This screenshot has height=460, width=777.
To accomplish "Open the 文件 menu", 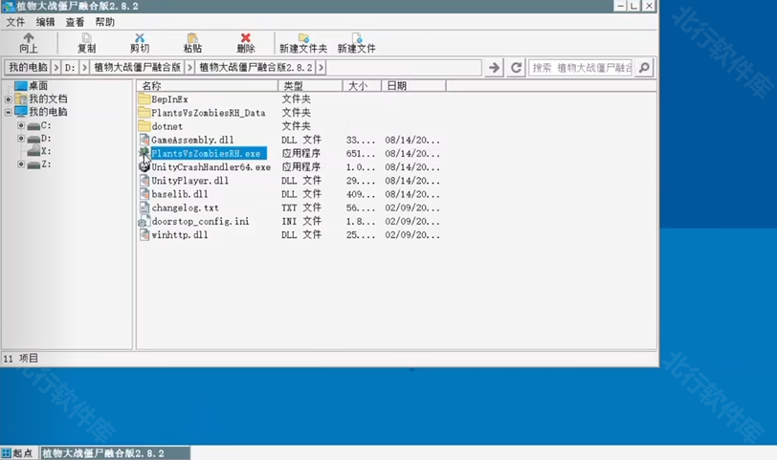I will (15, 22).
